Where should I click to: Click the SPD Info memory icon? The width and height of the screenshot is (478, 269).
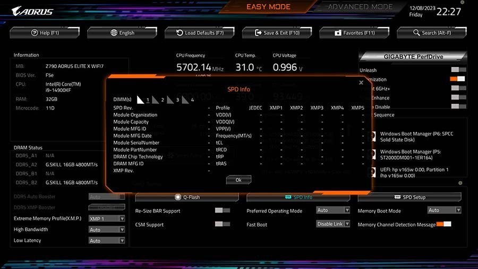click(288, 197)
